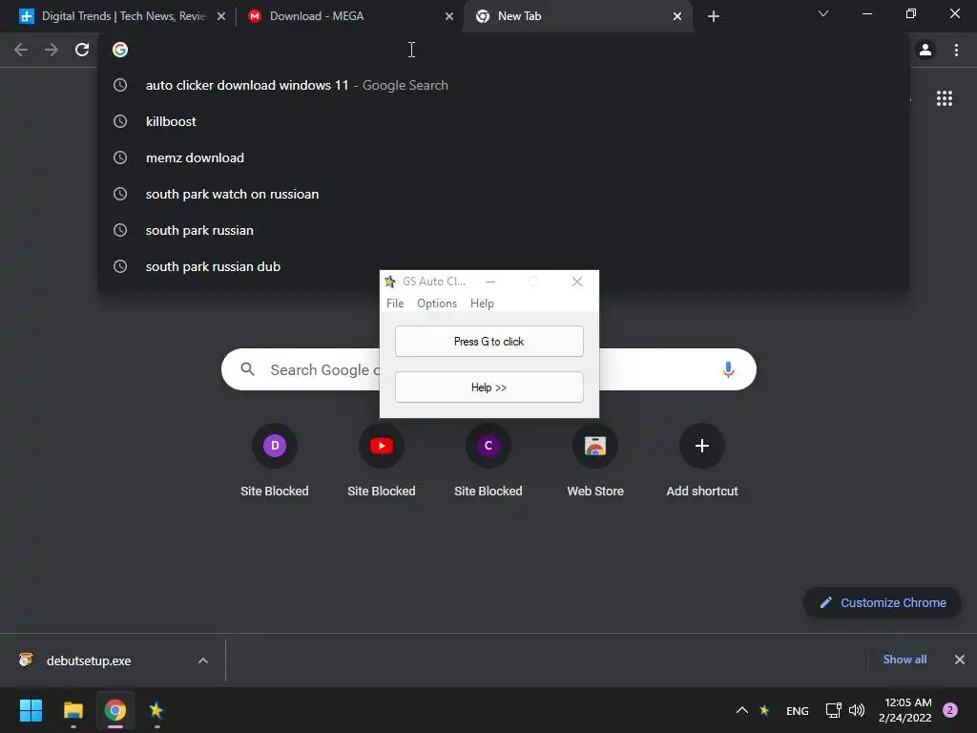Open the volume control in system tray

857,710
